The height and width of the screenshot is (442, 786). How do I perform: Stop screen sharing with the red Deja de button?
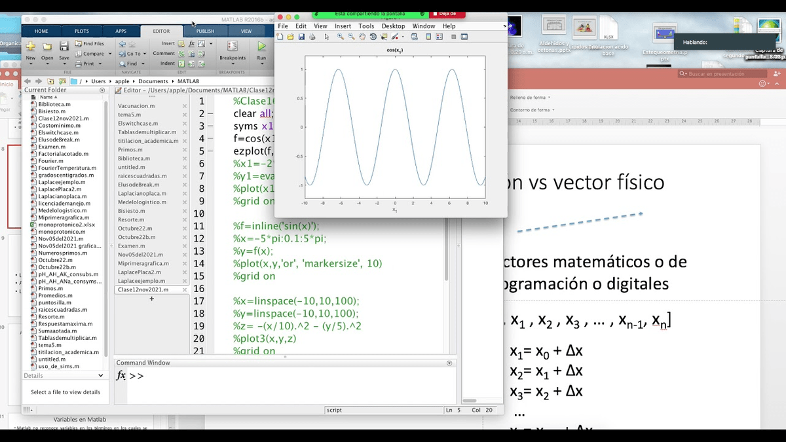point(449,14)
